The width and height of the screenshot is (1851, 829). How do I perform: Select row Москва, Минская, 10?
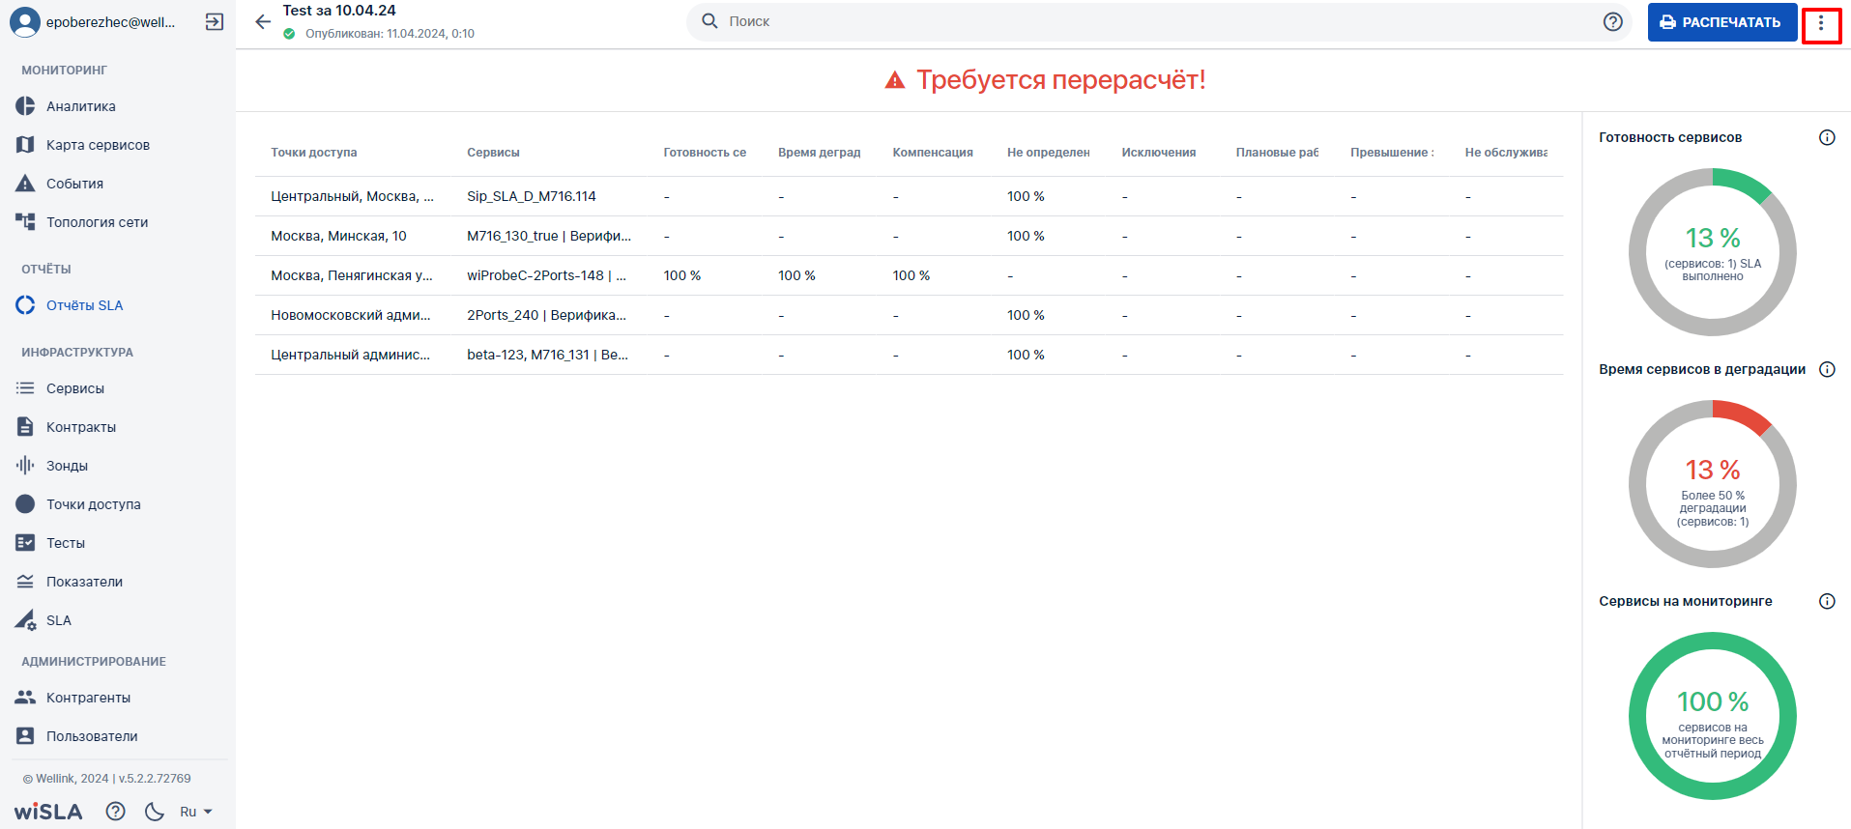tap(909, 236)
